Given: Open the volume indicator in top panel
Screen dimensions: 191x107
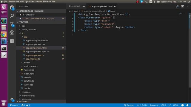Looking at the screenshot, I should pos(175,2).
